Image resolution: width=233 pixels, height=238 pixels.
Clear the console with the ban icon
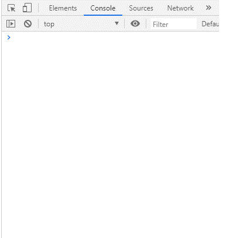coord(28,24)
